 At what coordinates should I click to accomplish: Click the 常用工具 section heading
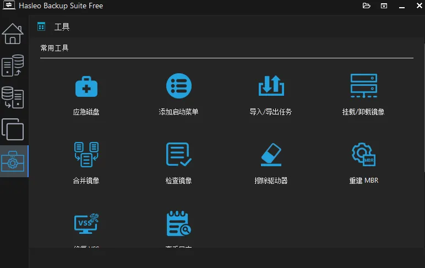click(x=54, y=48)
